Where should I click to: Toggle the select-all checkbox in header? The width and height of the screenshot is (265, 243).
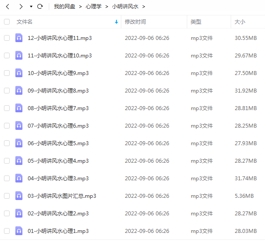coord(7,22)
